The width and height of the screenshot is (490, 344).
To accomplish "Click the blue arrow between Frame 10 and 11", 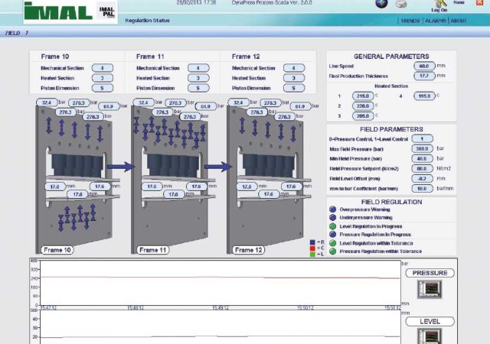I will (117, 166).
